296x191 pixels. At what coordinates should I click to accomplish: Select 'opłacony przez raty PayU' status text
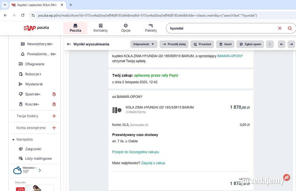pyautogui.click(x=156, y=75)
